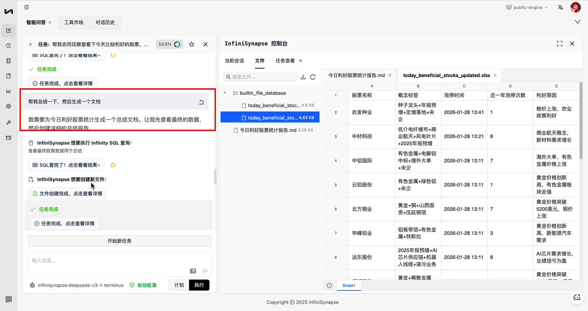Open the card billing icon in sidebar
This screenshot has height=311, width=588.
point(8,138)
